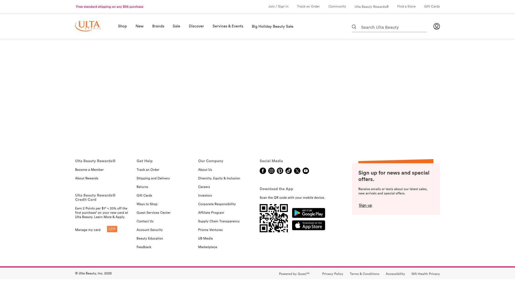515x290 pixels.
Task: Open Big Holiday Beauty Sale
Action: (x=273, y=26)
